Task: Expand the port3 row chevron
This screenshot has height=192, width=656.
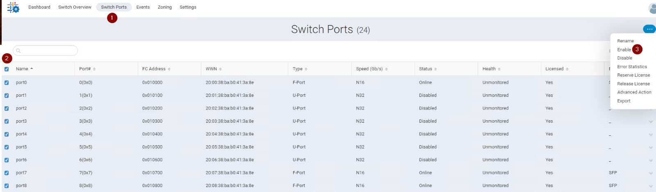Action: point(651,122)
